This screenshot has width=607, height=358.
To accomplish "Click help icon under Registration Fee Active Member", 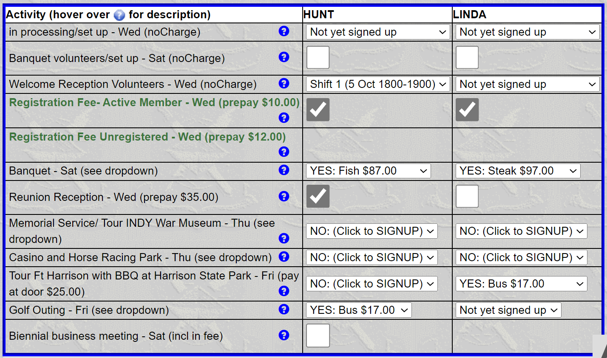I will coord(284,118).
